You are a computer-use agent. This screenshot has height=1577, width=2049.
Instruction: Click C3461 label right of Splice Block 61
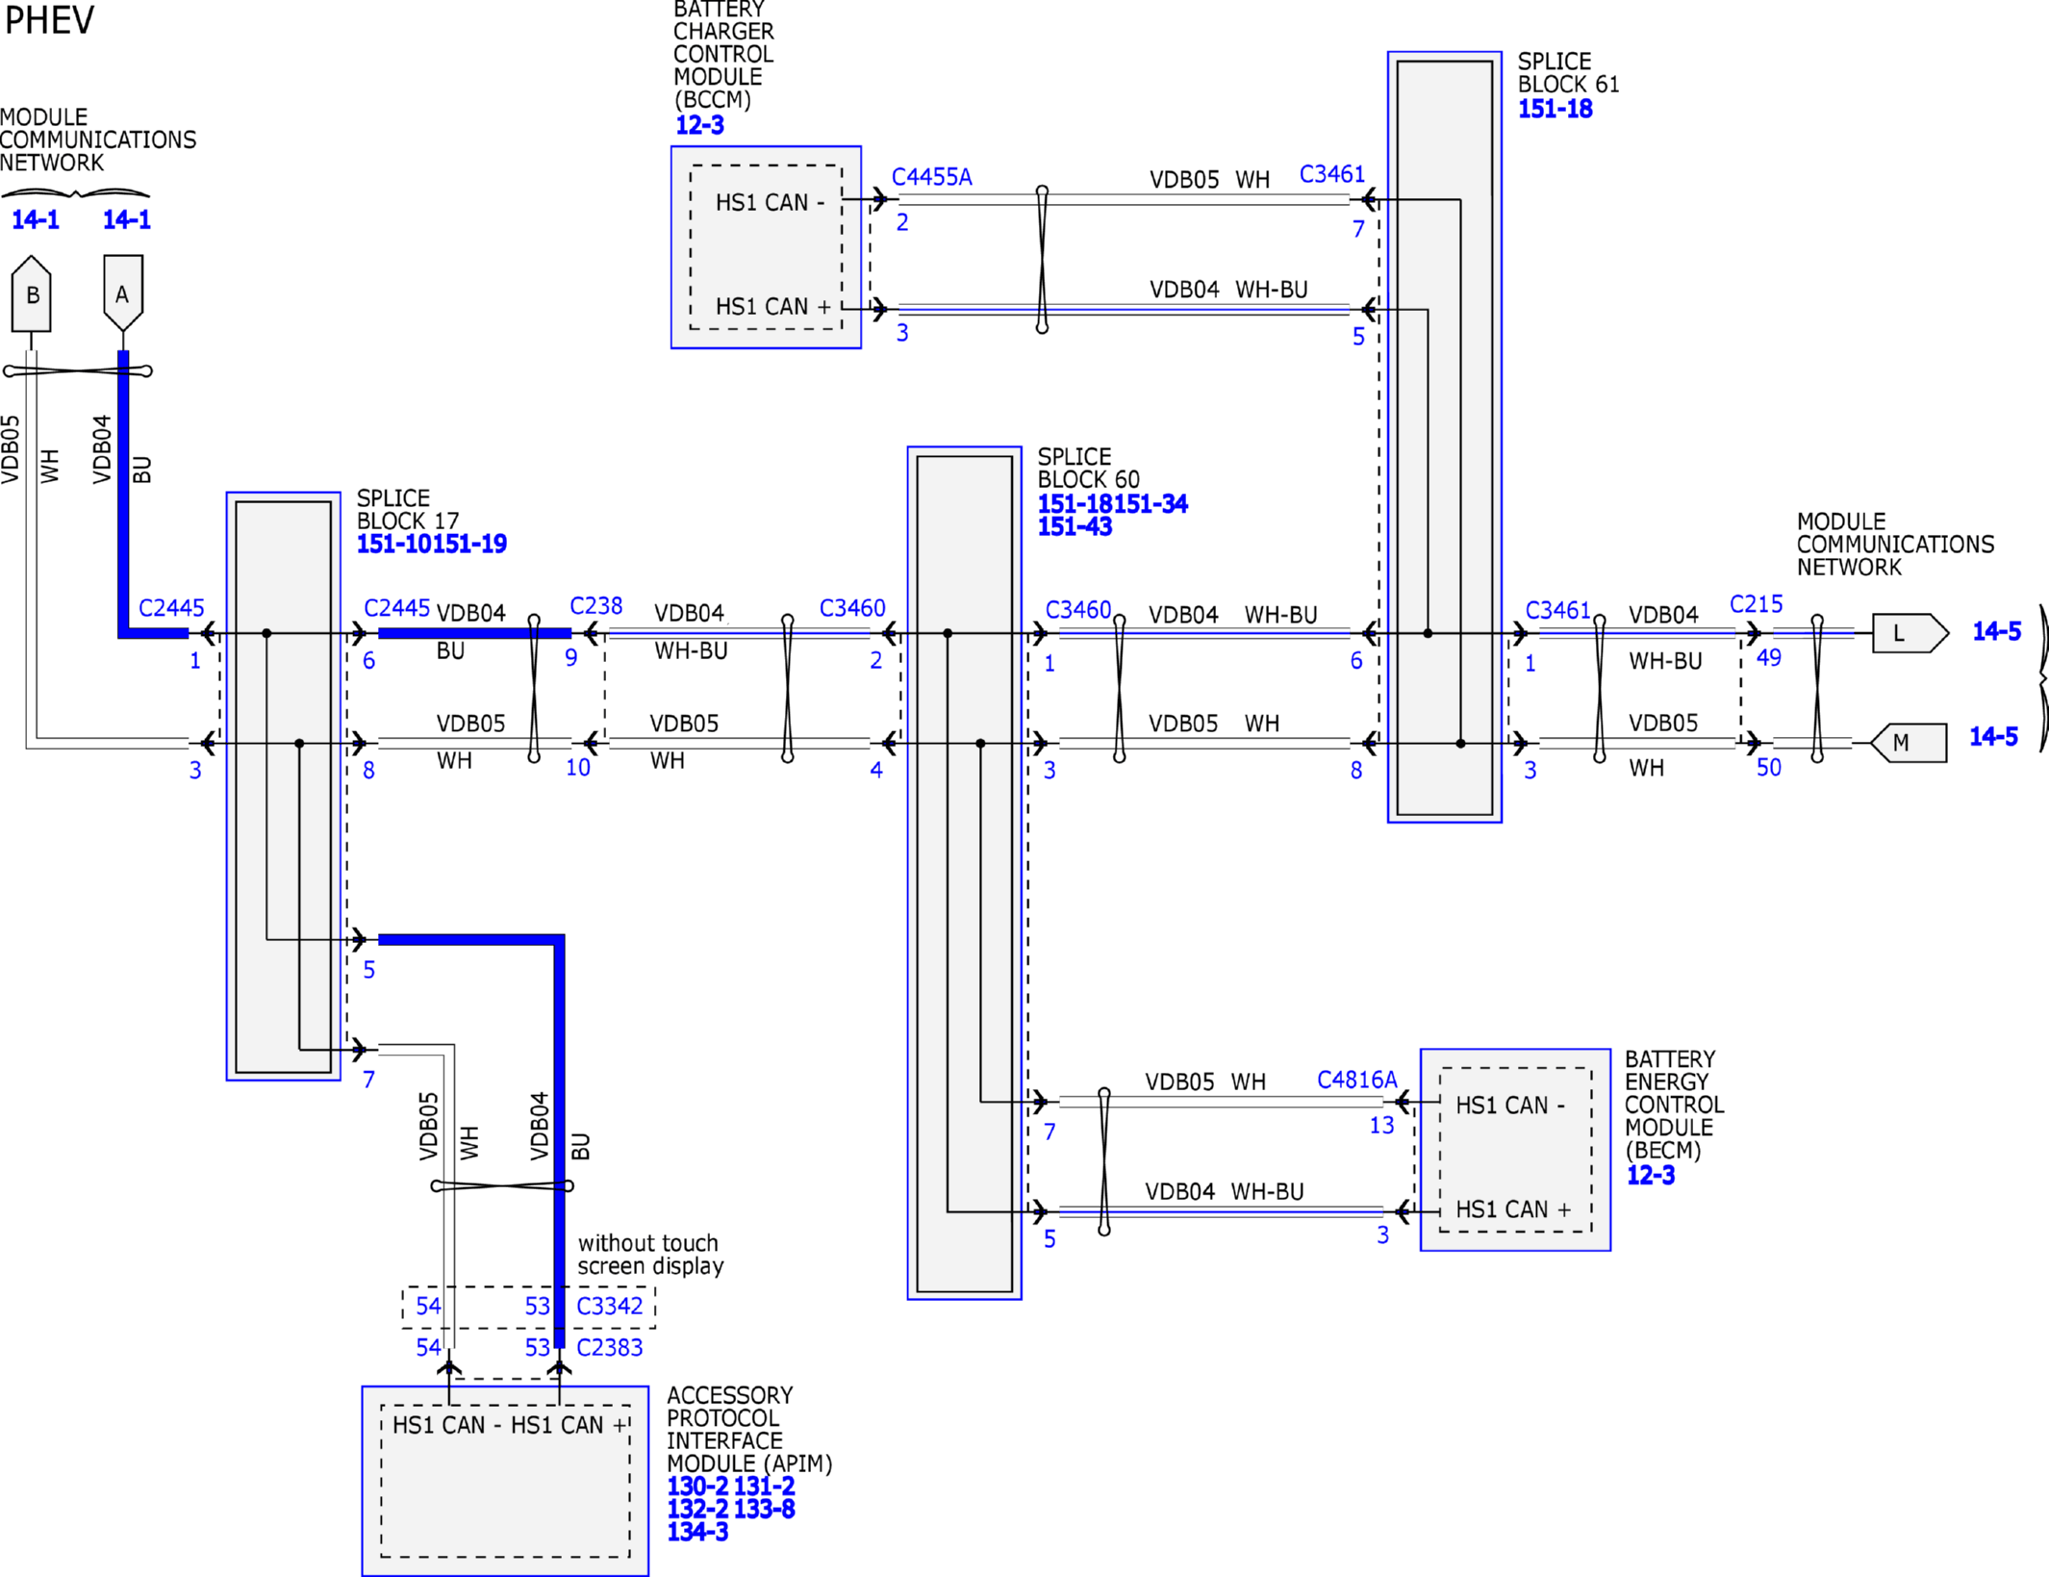click(1558, 610)
